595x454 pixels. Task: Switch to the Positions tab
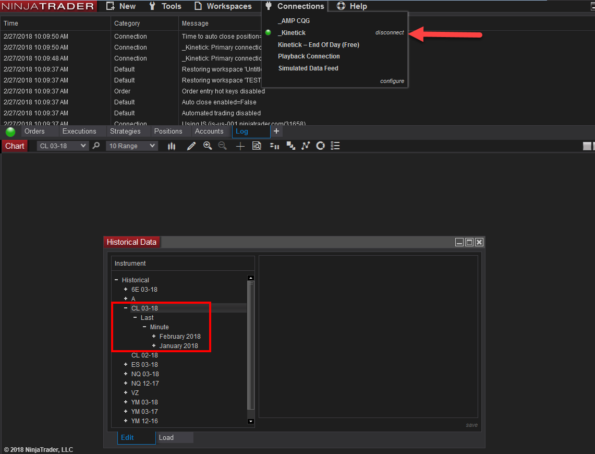168,132
